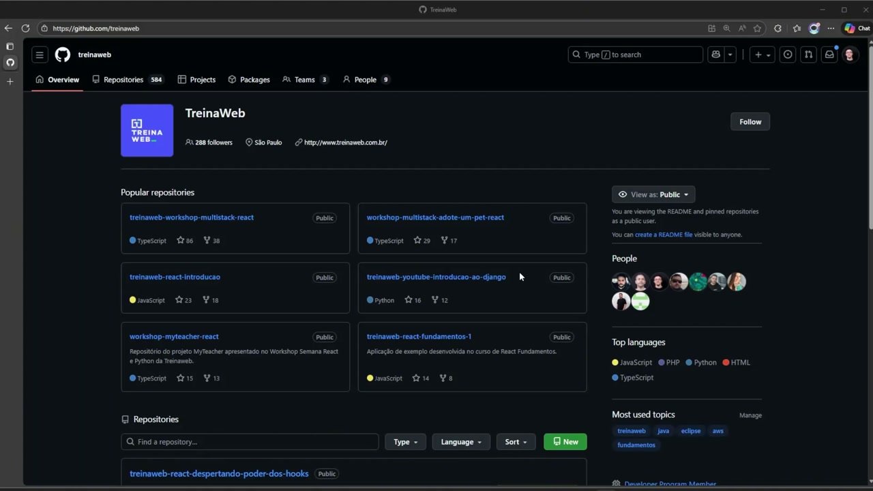Follow the TreinaWeb organization
The image size is (873, 491).
pos(750,121)
